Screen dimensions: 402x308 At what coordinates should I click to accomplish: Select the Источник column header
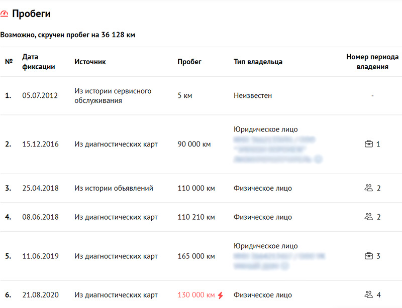(x=90, y=62)
